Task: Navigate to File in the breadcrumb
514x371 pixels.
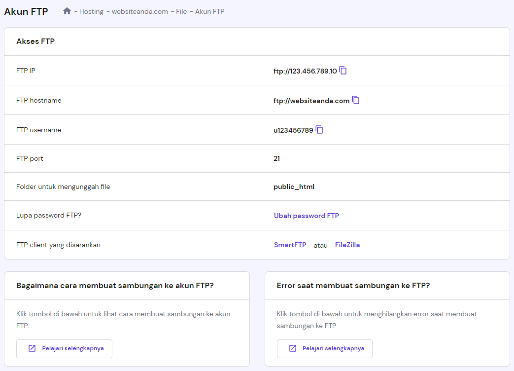Action: (181, 11)
